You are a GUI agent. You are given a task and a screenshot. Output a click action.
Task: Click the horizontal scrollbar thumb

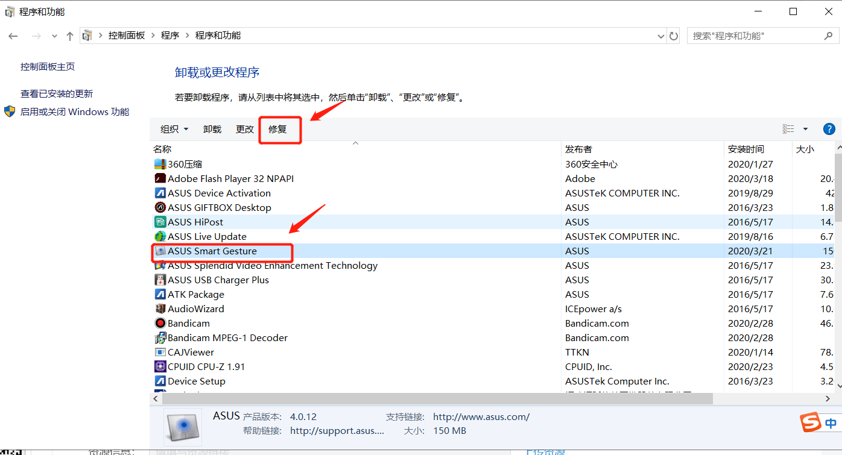437,399
